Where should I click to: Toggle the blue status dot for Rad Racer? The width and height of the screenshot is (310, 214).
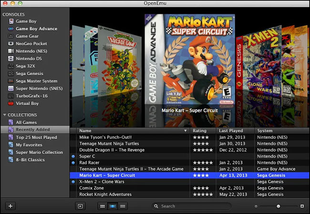[x=73, y=163]
